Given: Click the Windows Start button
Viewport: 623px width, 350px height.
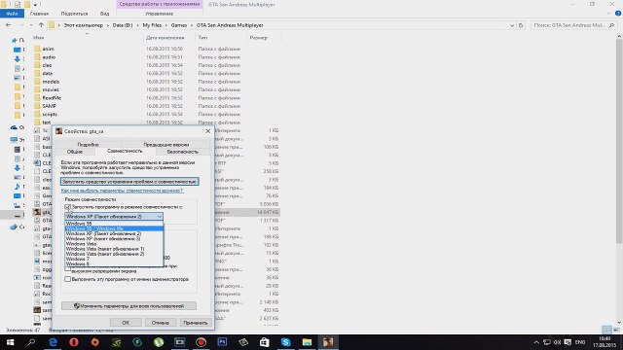Looking at the screenshot, I should (x=11, y=342).
